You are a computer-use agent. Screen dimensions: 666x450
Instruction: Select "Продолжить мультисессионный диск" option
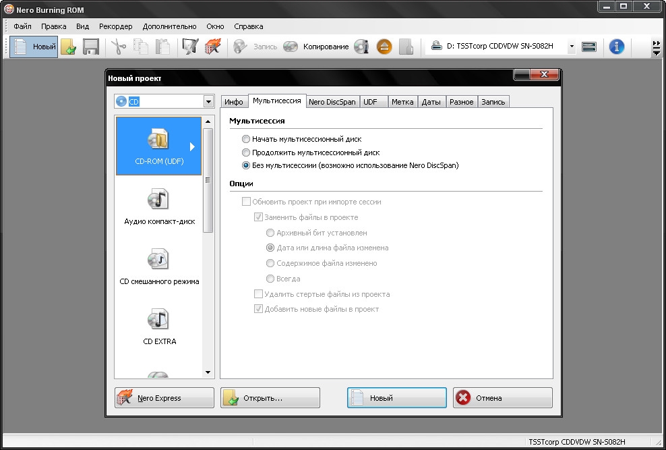tap(246, 152)
